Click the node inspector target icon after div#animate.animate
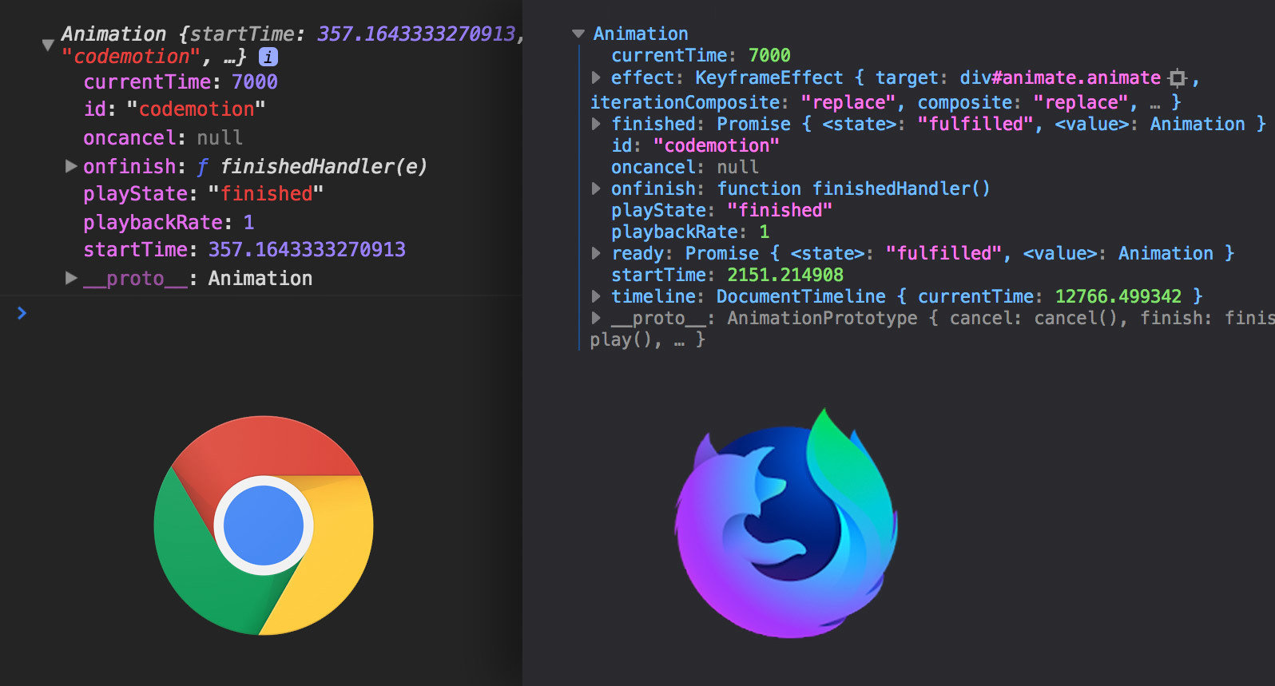The image size is (1275, 686). point(1177,78)
